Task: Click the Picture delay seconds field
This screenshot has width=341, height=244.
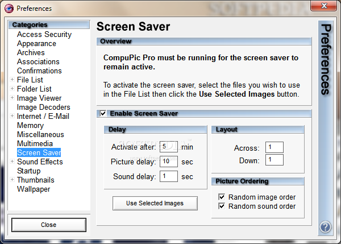Action: tap(169, 162)
